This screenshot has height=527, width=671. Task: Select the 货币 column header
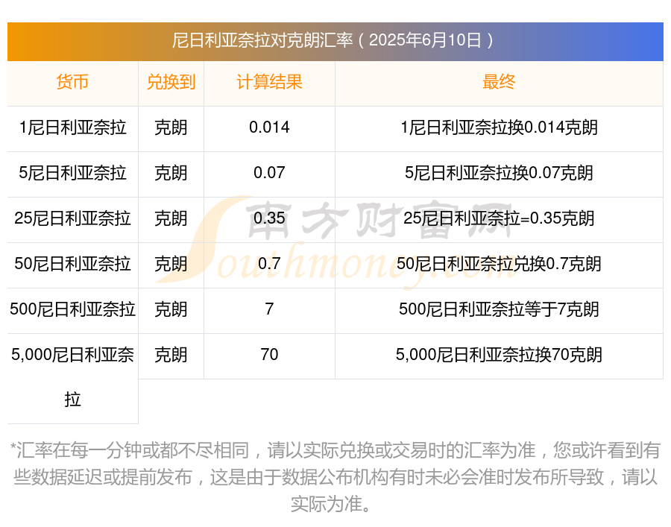point(72,82)
